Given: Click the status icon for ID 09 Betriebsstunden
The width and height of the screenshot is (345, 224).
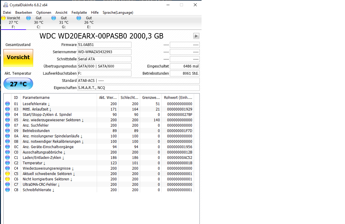Looking at the screenshot, I should [7, 131].
